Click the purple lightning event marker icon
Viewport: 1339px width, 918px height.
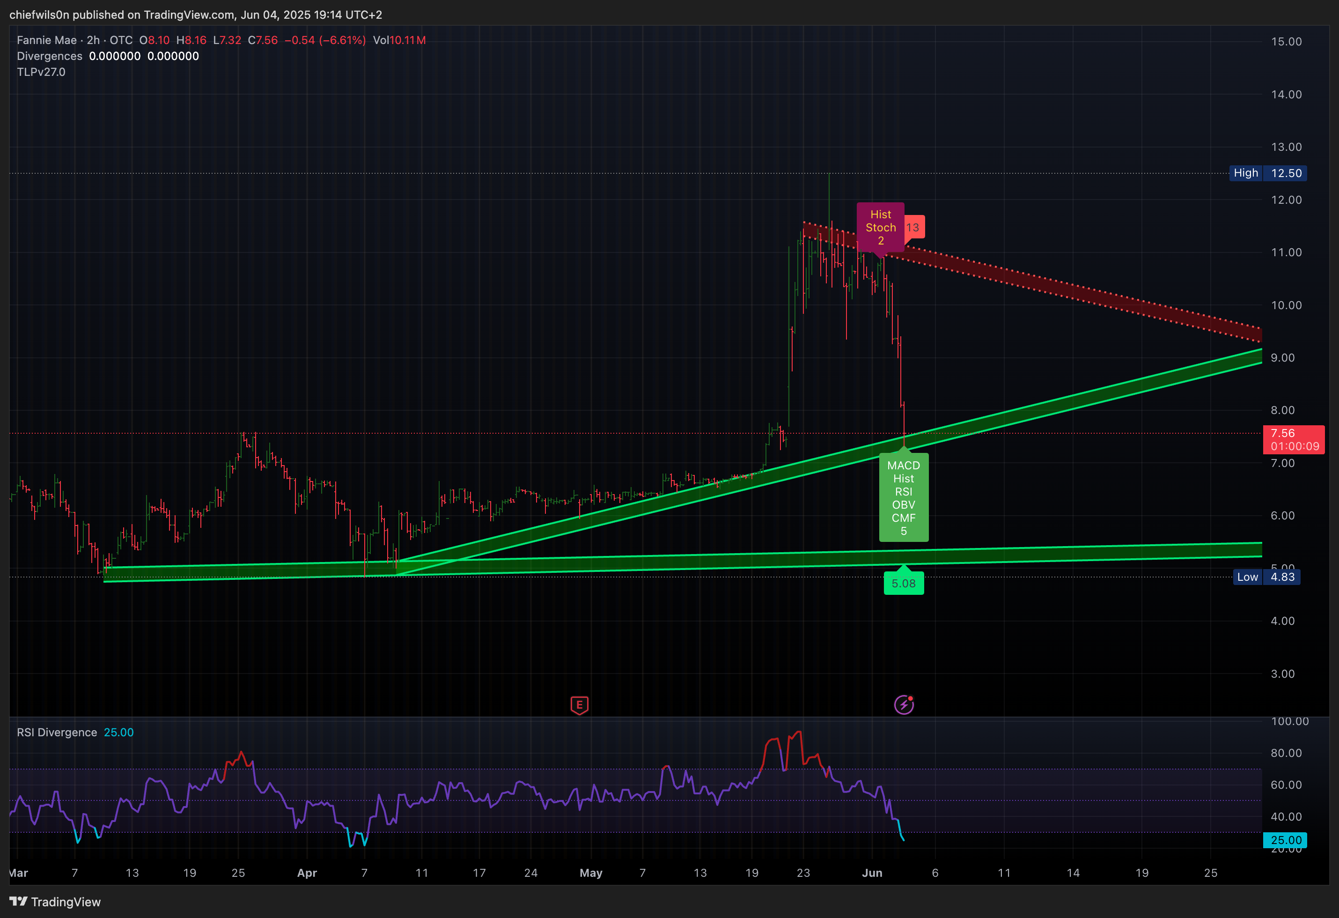coord(904,704)
